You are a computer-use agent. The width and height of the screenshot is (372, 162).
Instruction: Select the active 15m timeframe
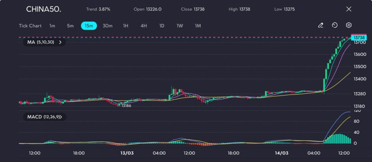tap(89, 26)
